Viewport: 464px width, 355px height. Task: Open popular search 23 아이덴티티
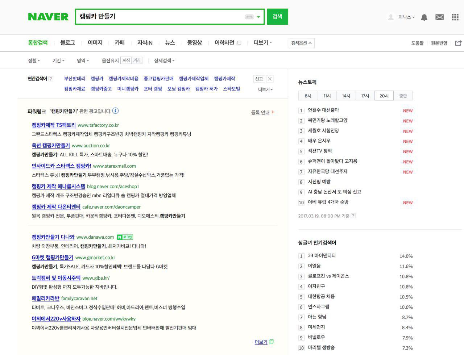[x=322, y=256]
